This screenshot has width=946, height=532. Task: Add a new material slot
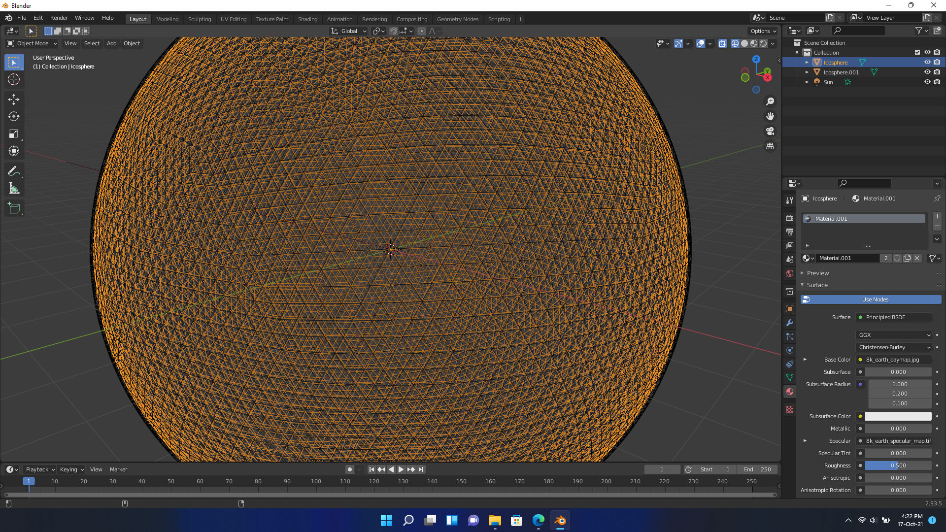click(937, 216)
